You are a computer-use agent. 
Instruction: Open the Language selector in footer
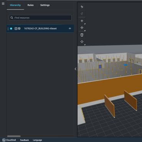[37, 140]
